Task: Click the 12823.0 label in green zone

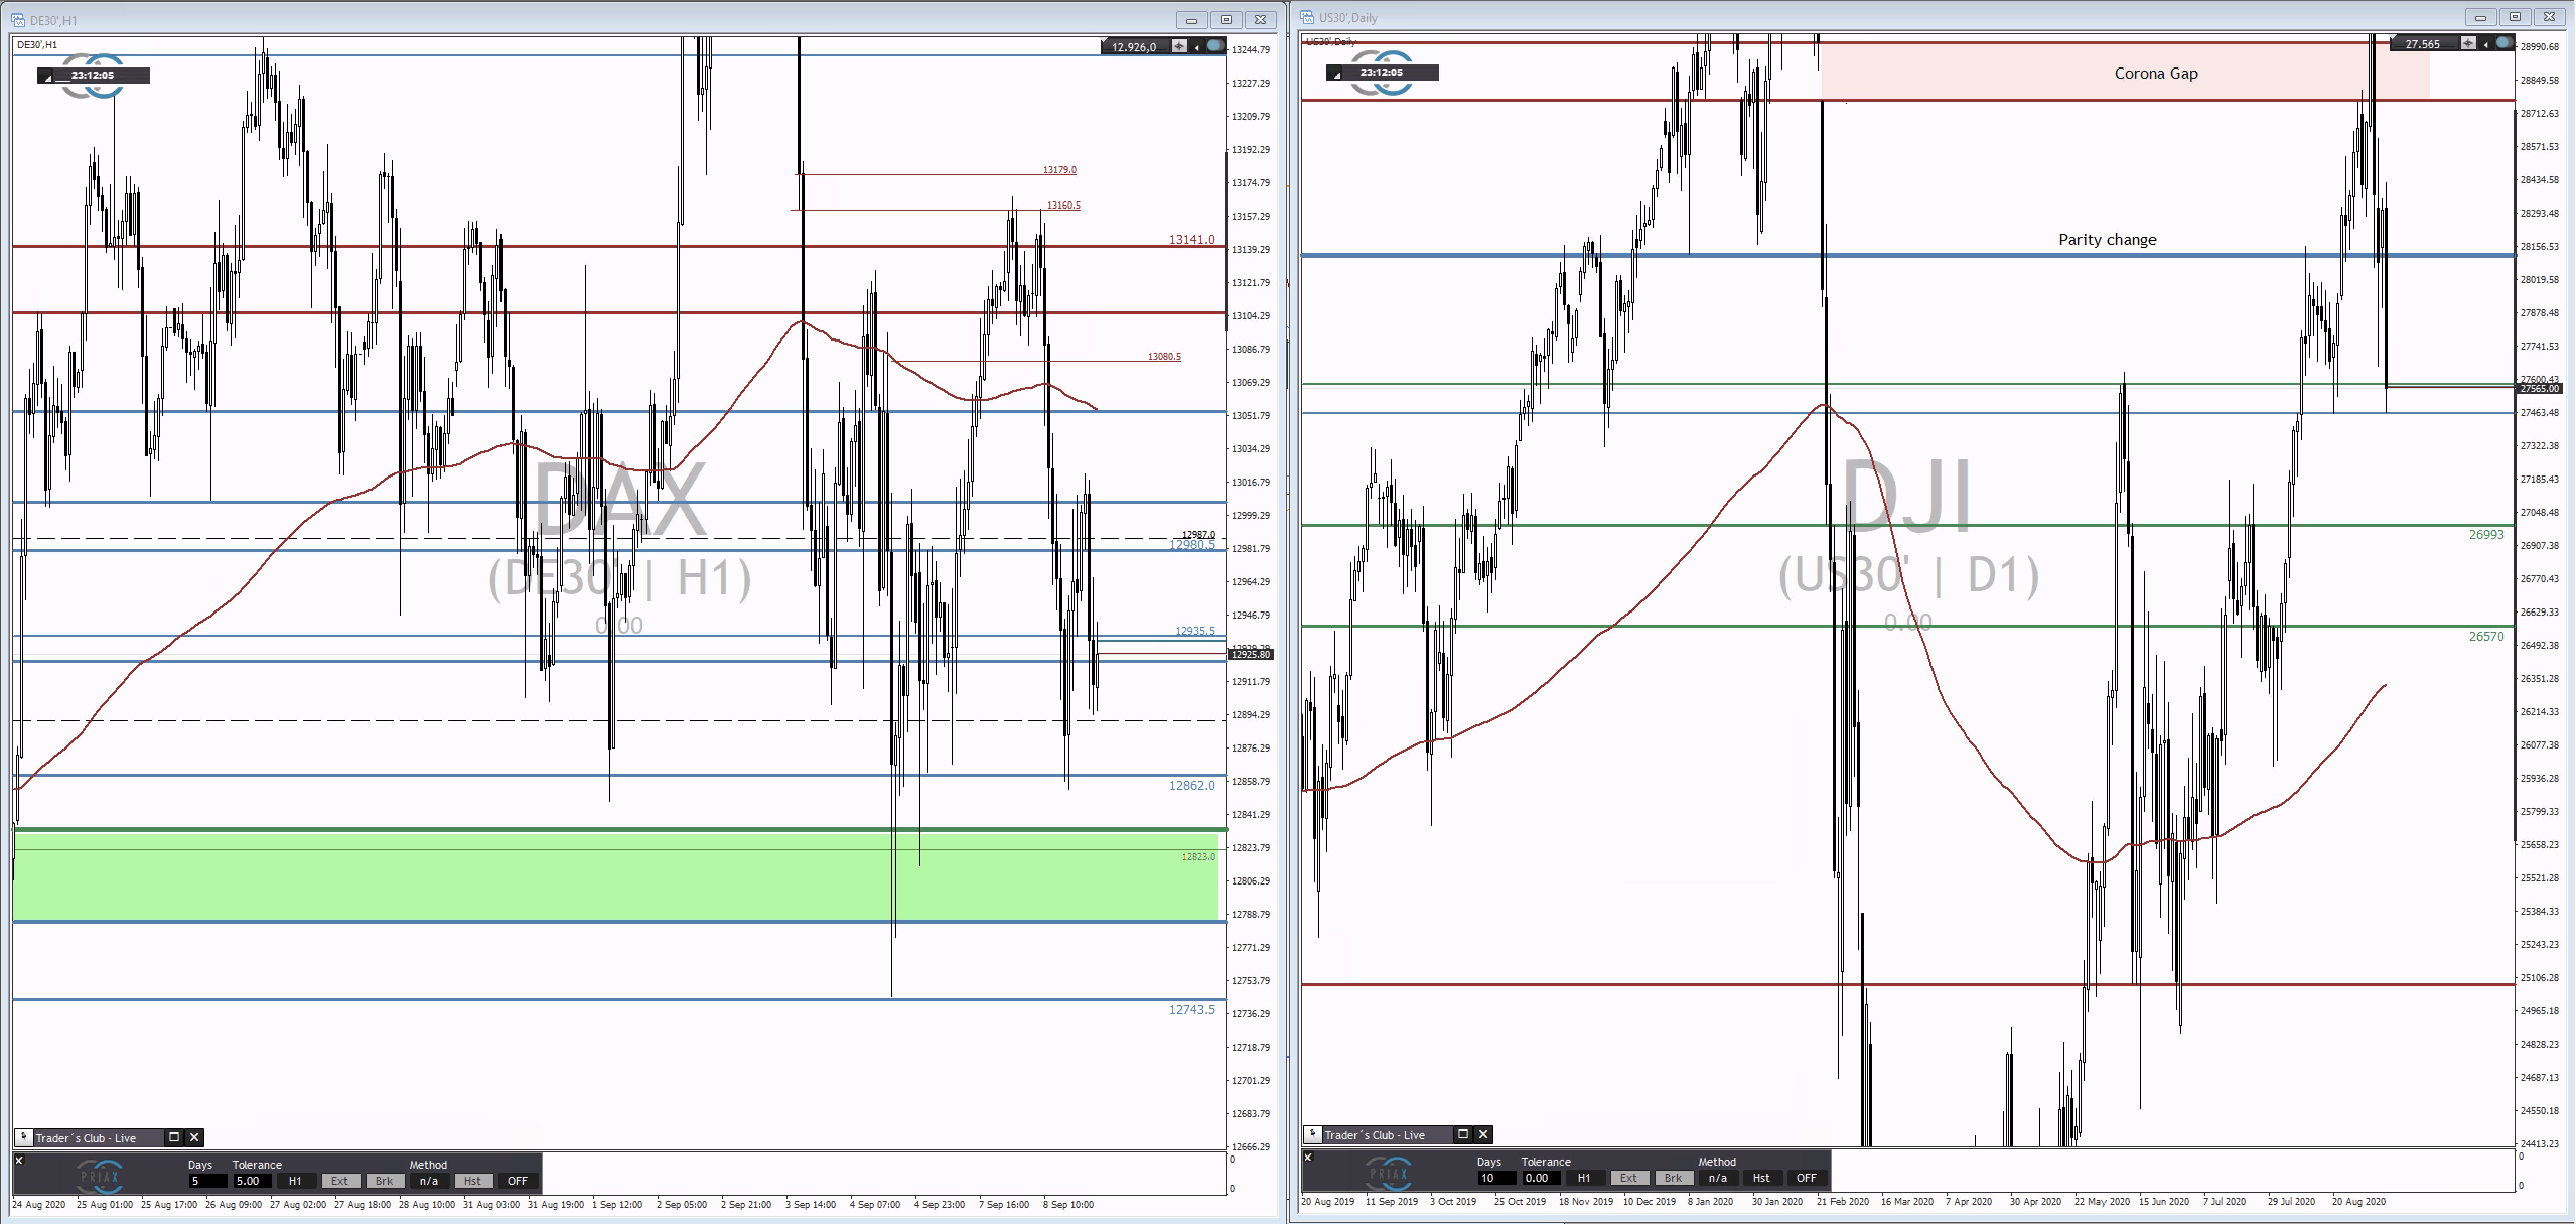Action: (x=1198, y=857)
